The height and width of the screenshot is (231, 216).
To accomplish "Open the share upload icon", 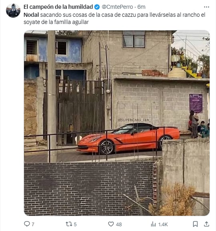I will click(x=206, y=224).
